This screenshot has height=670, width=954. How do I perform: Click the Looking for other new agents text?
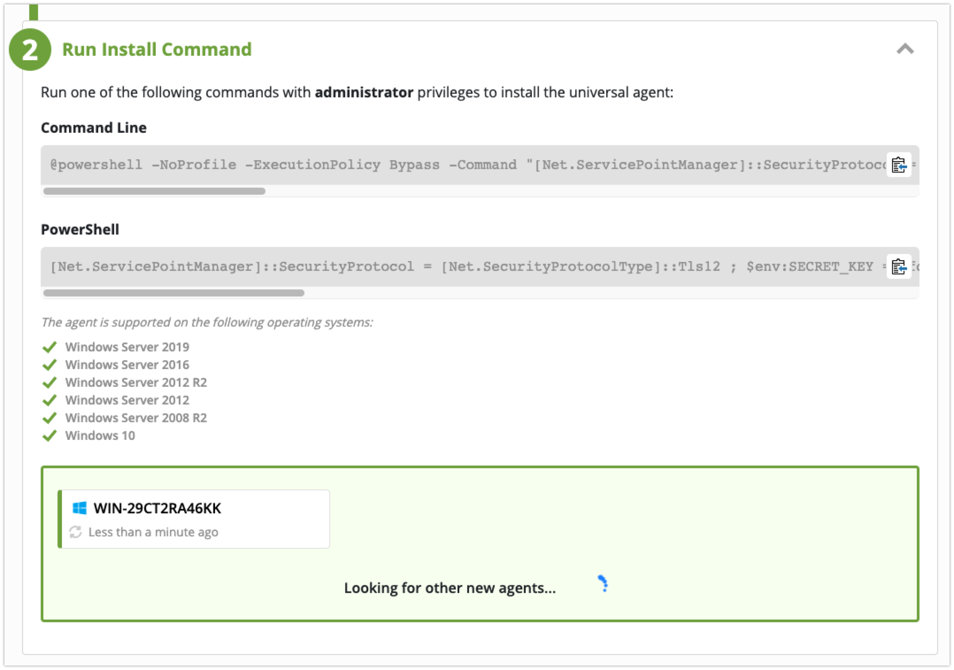450,588
